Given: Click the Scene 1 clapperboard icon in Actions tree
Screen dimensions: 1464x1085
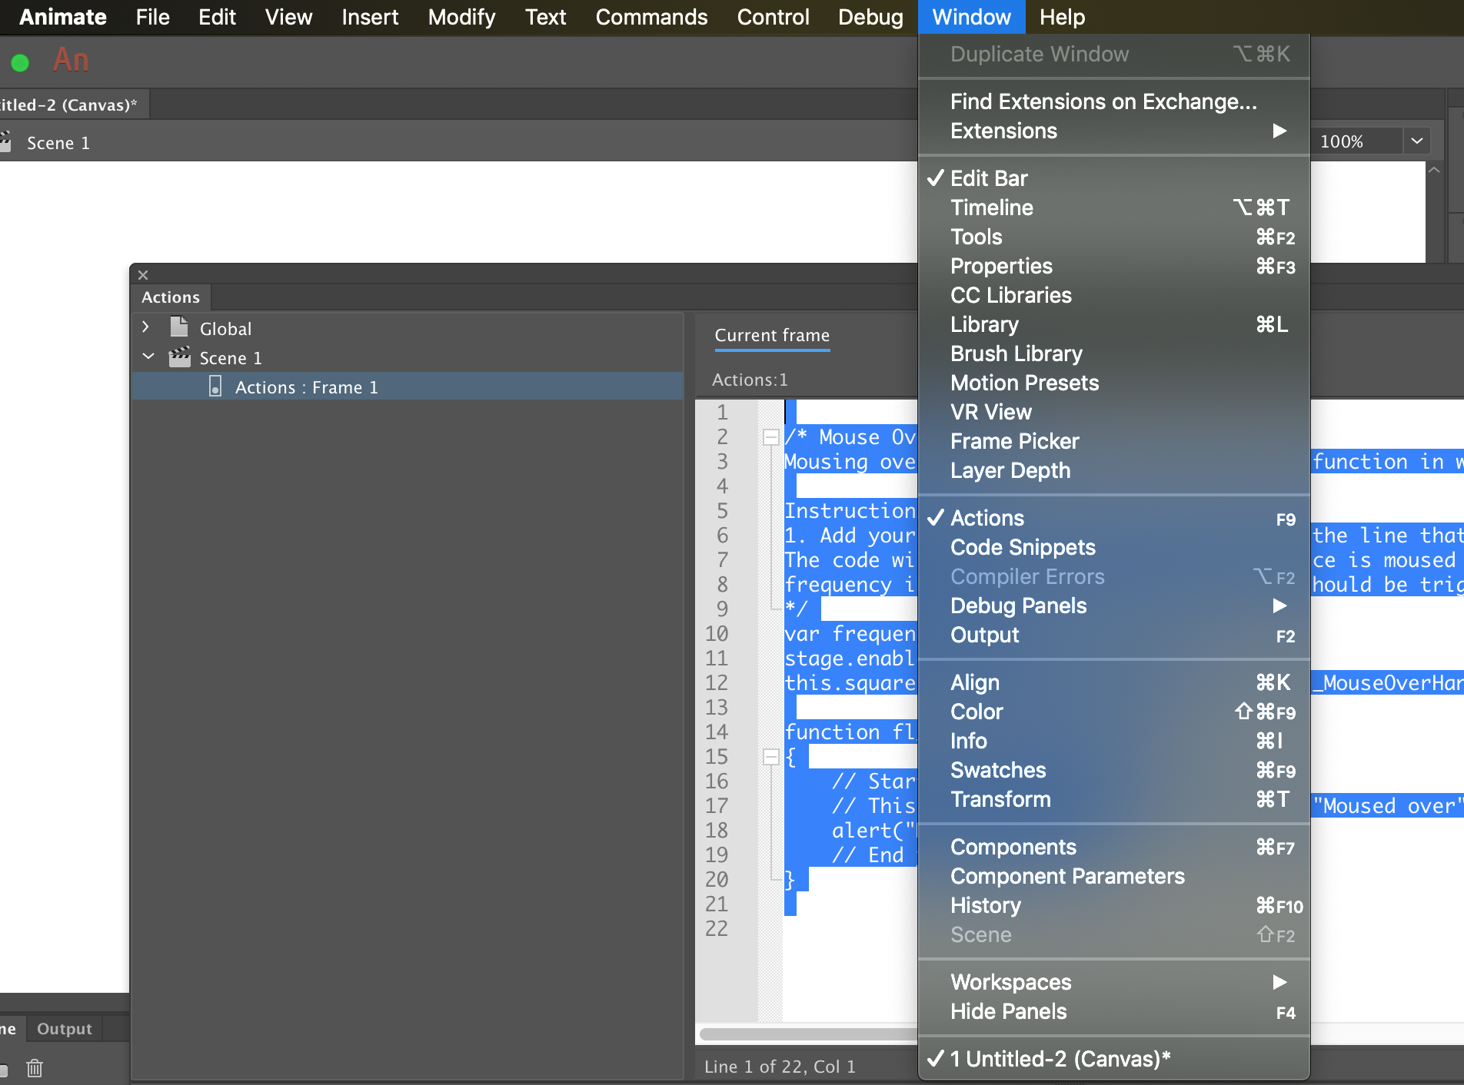Looking at the screenshot, I should [180, 357].
